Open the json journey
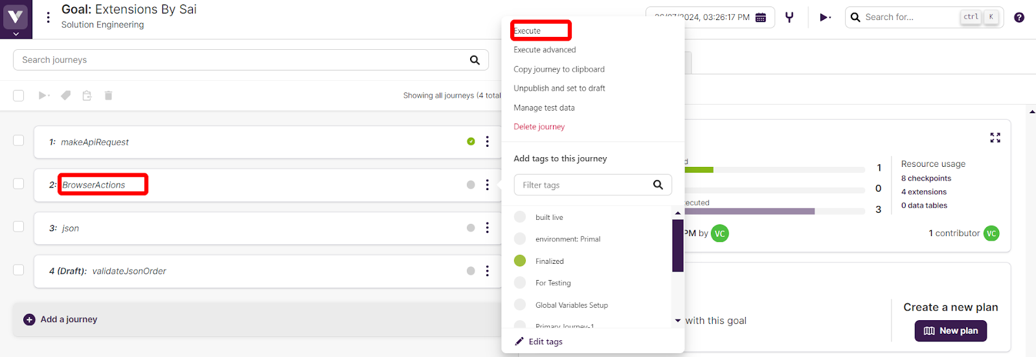1036x357 pixels. [71, 228]
